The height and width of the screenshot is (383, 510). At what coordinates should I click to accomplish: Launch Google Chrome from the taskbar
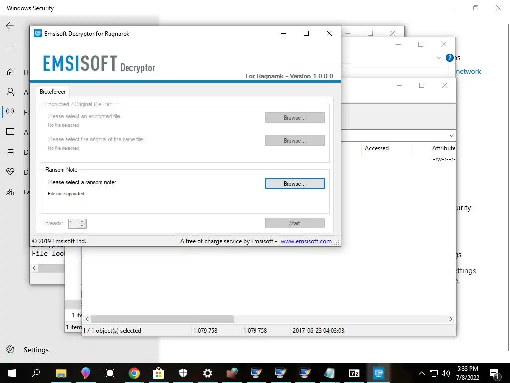[x=134, y=373]
